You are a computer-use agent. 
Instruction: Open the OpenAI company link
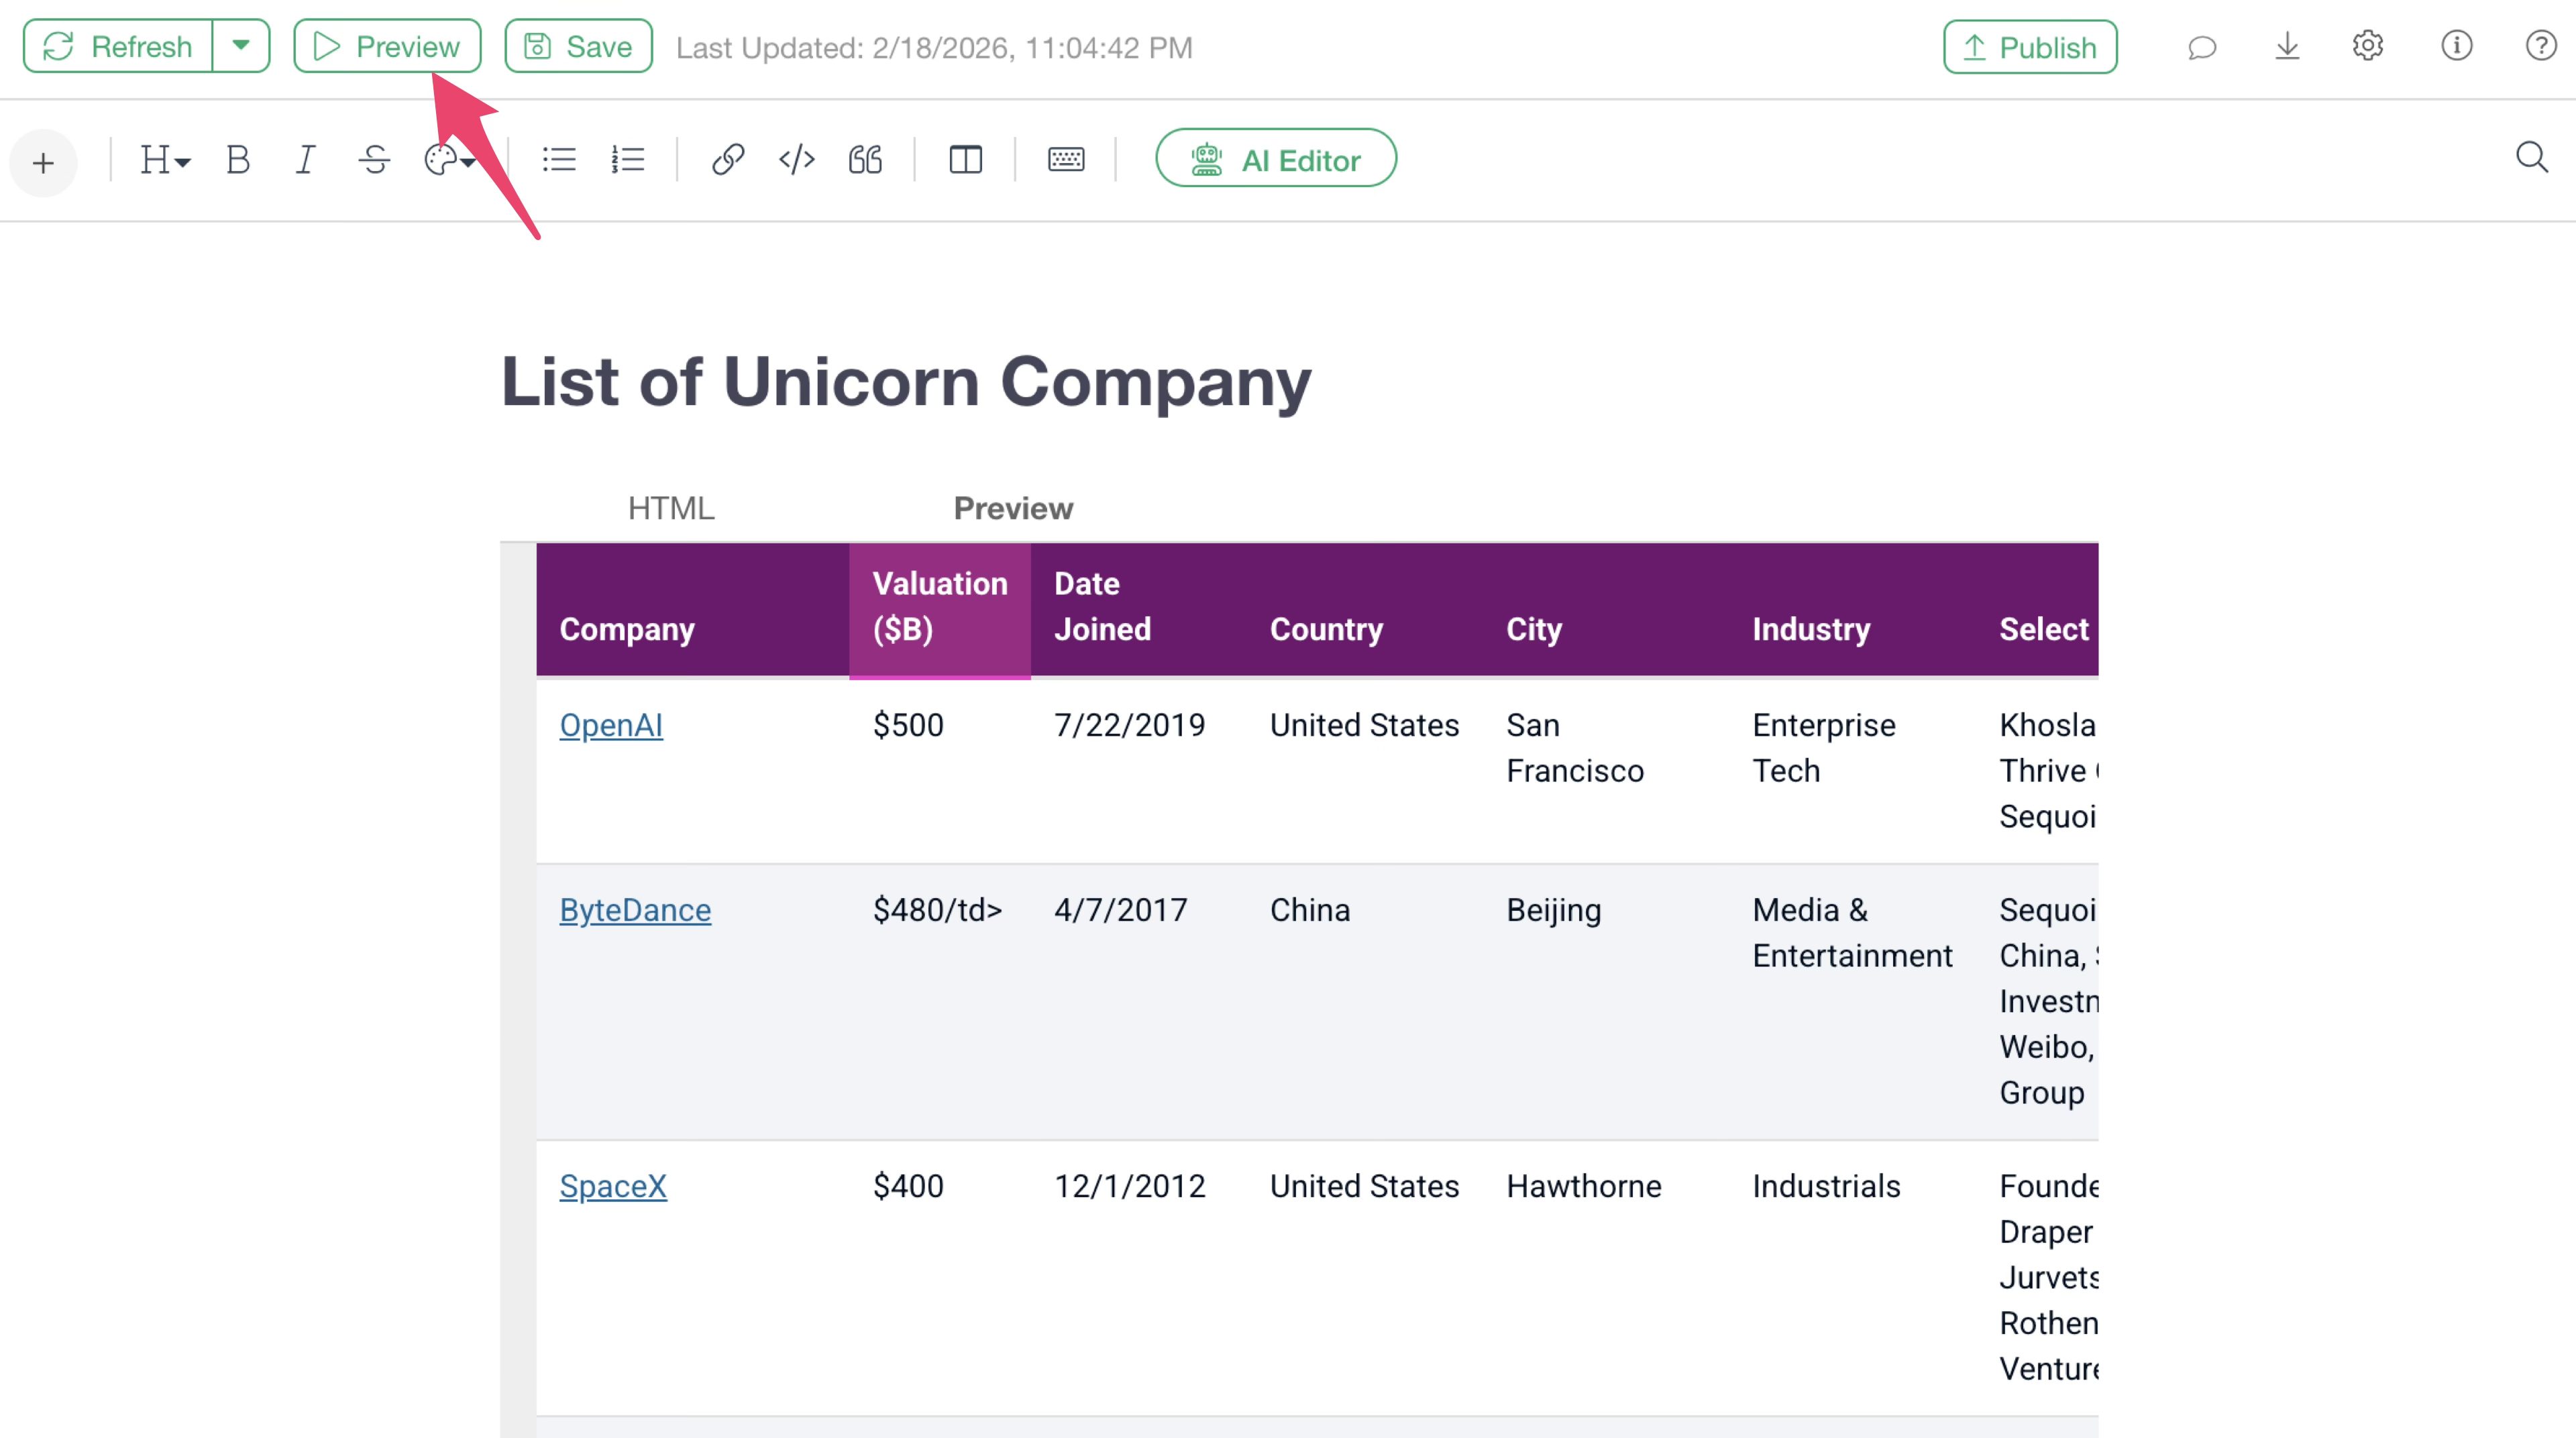pyautogui.click(x=610, y=725)
